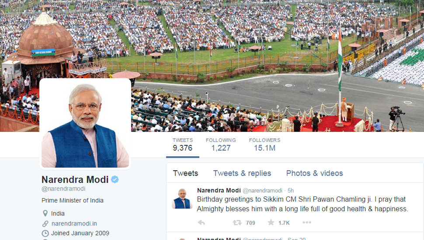Image resolution: width=424 pixels, height=240 pixels.
Task: Select the Tweets tab in the timeline
Action: tap(185, 173)
